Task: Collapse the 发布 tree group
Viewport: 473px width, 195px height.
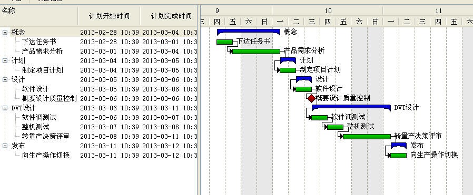Action: pyautogui.click(x=5, y=146)
